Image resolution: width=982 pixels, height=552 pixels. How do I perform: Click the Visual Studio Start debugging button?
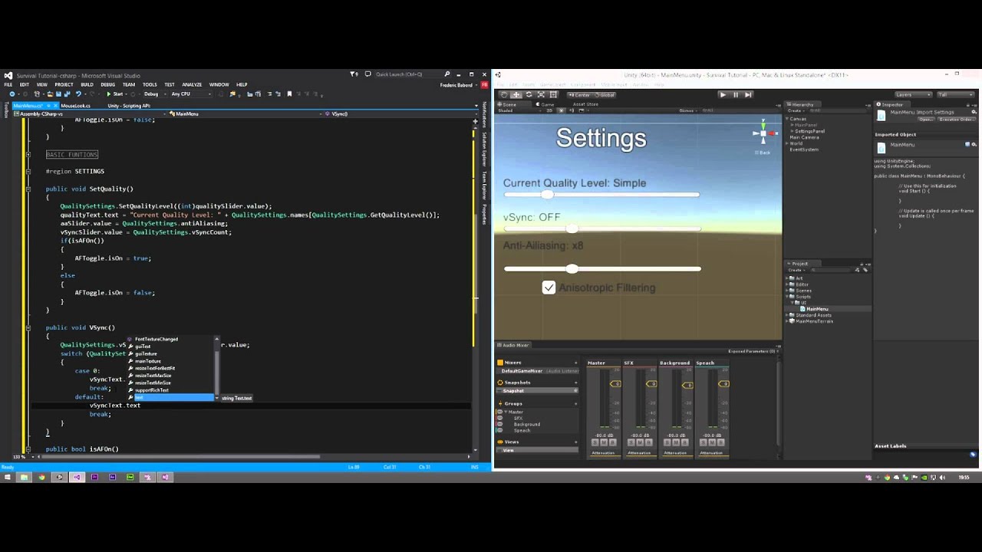click(114, 94)
